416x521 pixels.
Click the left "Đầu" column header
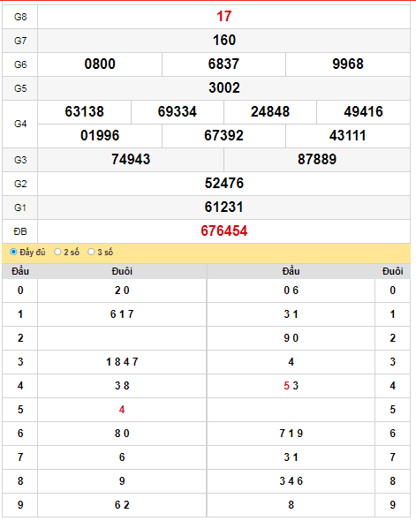click(20, 271)
